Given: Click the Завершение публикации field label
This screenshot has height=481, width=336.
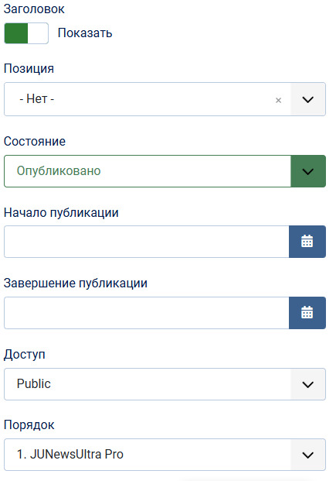Looking at the screenshot, I should tap(76, 283).
